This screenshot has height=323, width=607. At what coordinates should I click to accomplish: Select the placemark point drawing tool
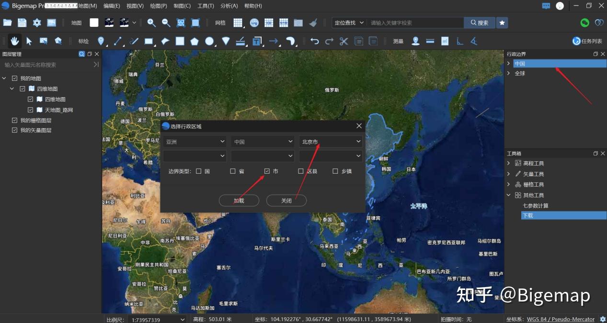pos(101,41)
